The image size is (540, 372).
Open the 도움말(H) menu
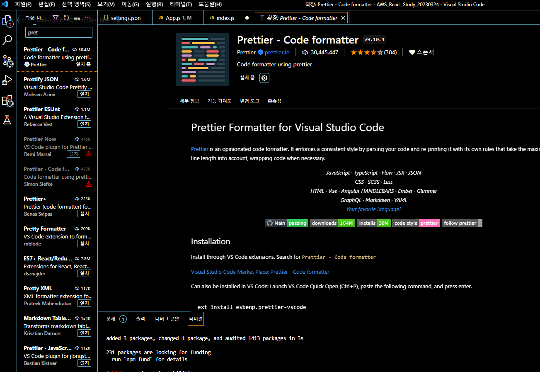click(x=210, y=5)
